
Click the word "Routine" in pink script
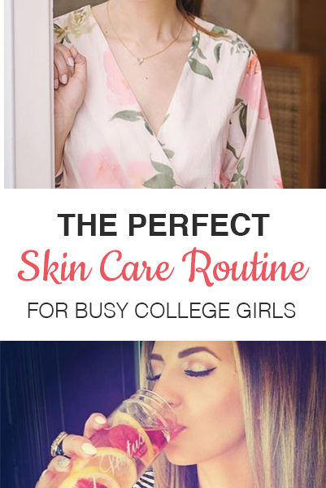point(246,268)
